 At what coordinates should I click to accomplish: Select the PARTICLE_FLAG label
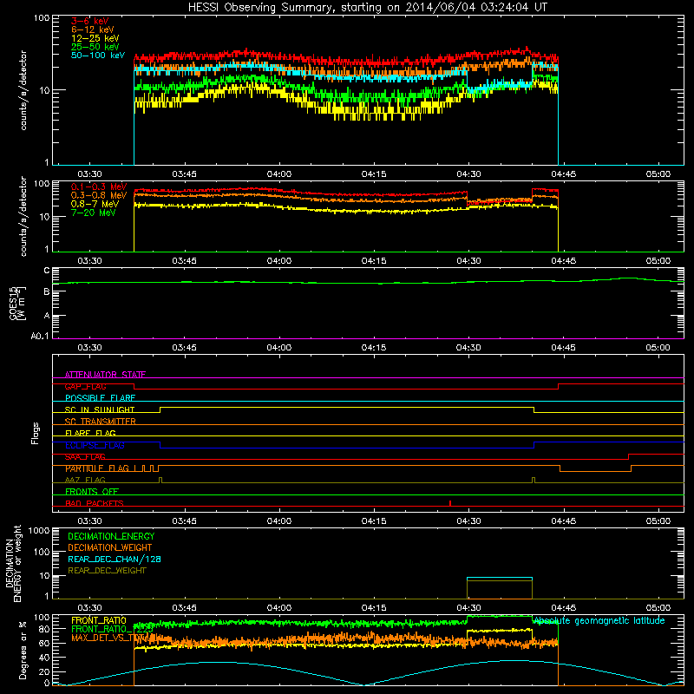[x=97, y=468]
